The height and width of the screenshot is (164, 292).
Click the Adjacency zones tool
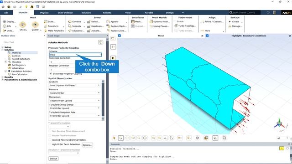(76, 31)
